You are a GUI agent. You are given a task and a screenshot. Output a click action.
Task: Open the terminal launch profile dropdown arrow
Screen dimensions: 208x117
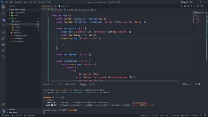pyautogui.click(x=193, y=84)
